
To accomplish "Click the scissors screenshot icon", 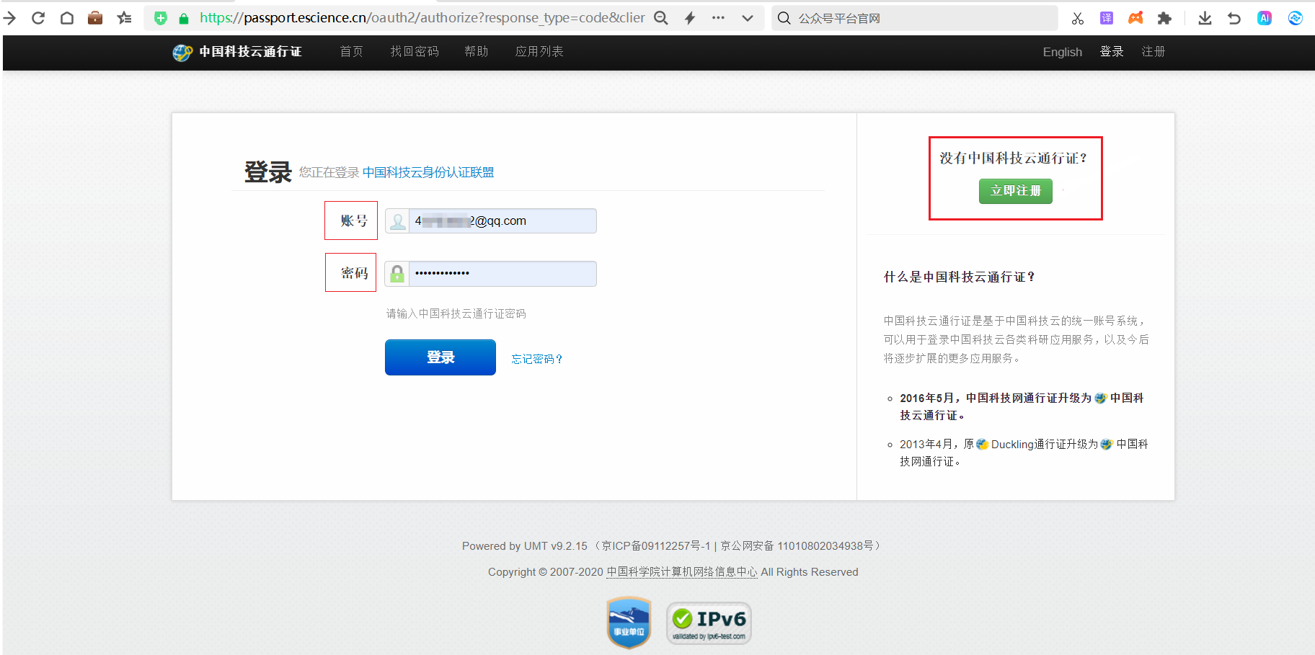I will coord(1078,18).
